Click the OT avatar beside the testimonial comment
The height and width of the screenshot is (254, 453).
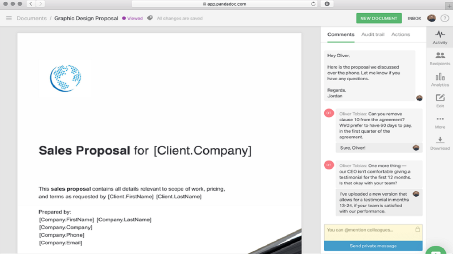[x=329, y=165]
